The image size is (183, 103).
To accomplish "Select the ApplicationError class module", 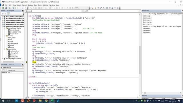I will coord(15,51).
